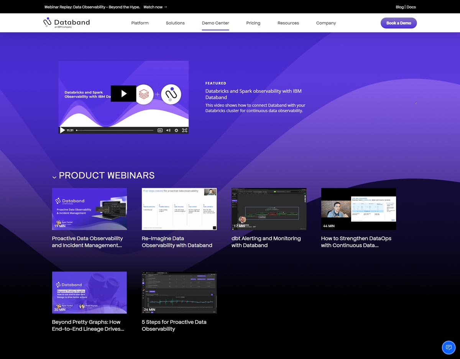Click the PRODUCT WEBINARS heading
This screenshot has width=460, height=359.
pos(107,175)
